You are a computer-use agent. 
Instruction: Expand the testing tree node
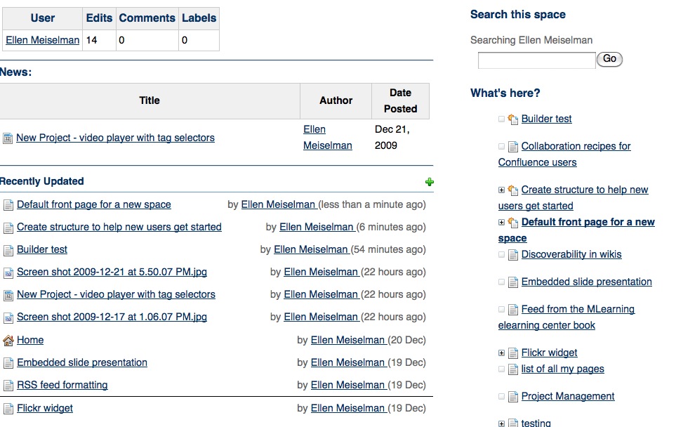coord(501,423)
